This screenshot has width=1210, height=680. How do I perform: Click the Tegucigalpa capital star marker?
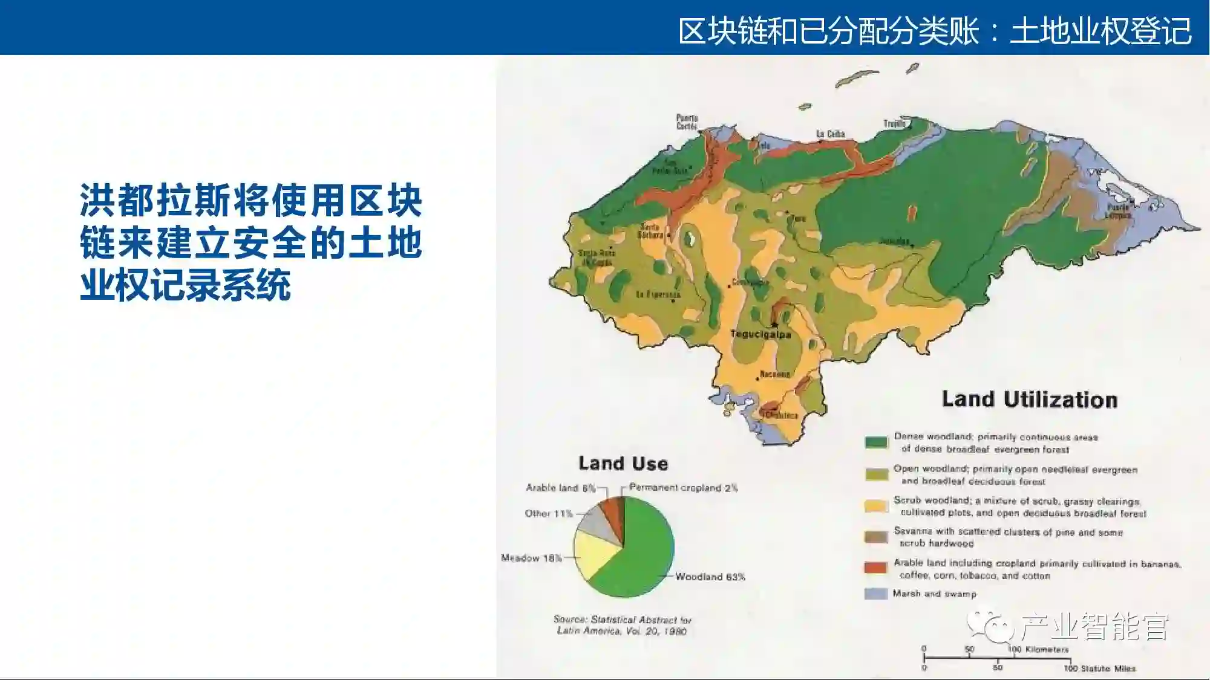(774, 325)
